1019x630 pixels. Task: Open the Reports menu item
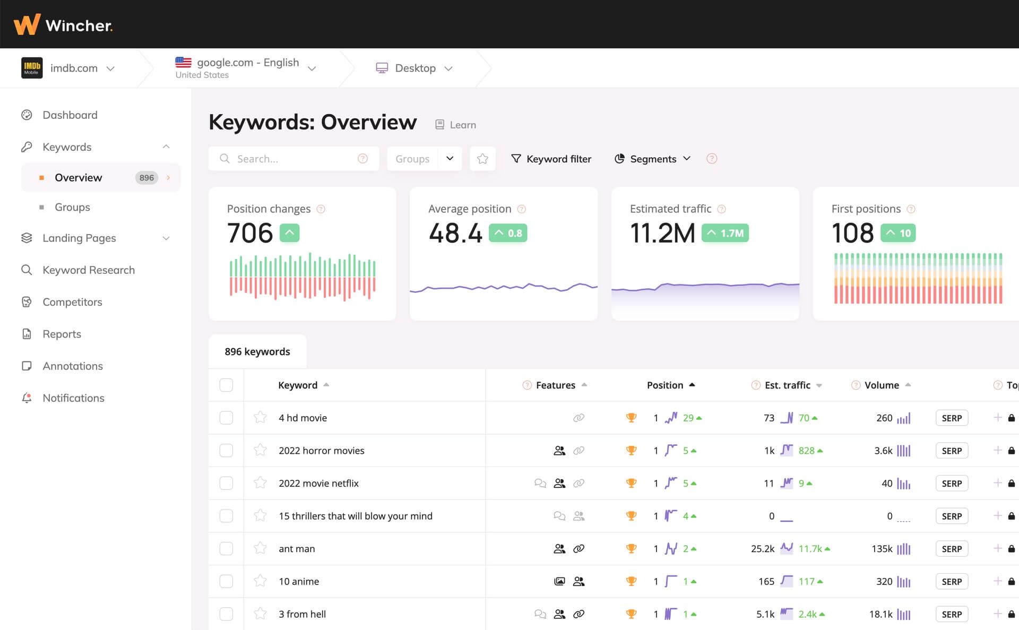coord(62,334)
